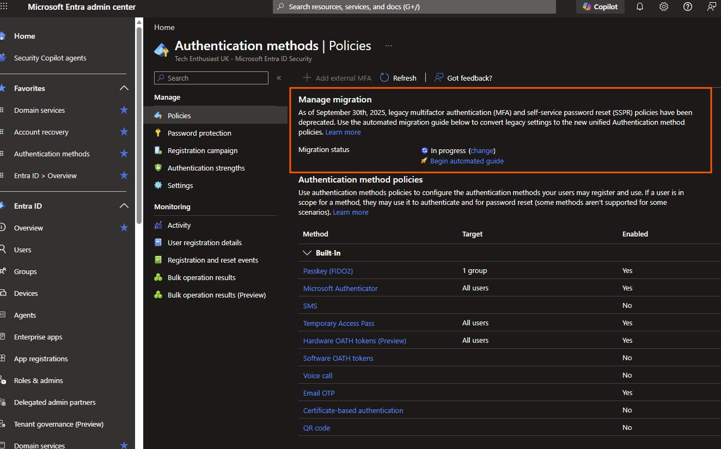Image resolution: width=721 pixels, height=449 pixels.
Task: Launch Copilot from the top bar
Action: coord(600,7)
